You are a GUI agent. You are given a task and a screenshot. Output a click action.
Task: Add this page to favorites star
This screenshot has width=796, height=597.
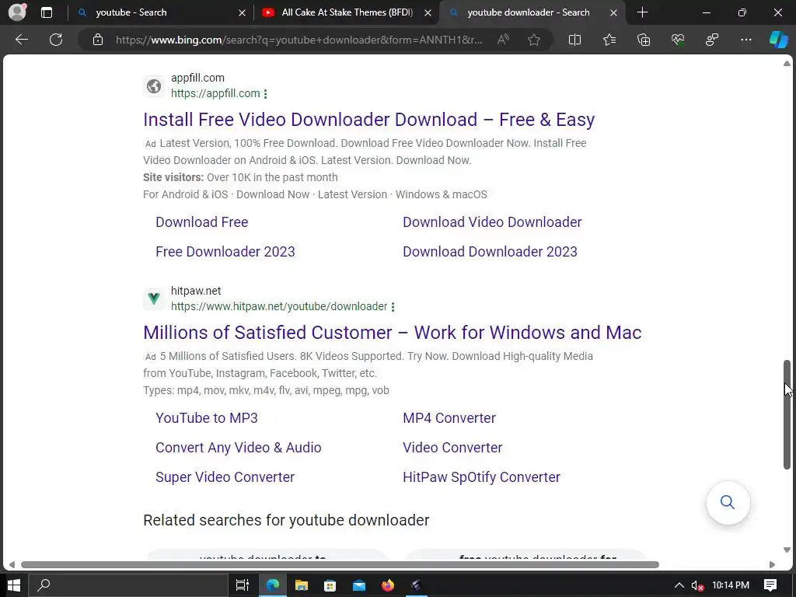[x=533, y=40]
